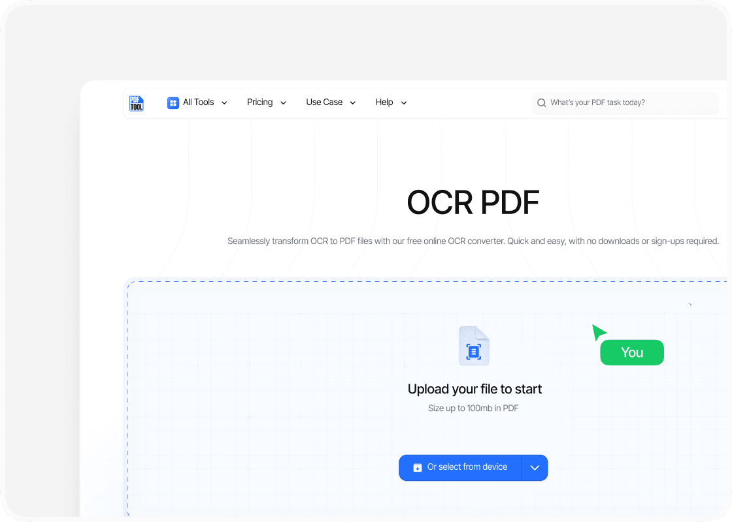
Task: Click the OCR PDF page heading
Action: tap(473, 202)
